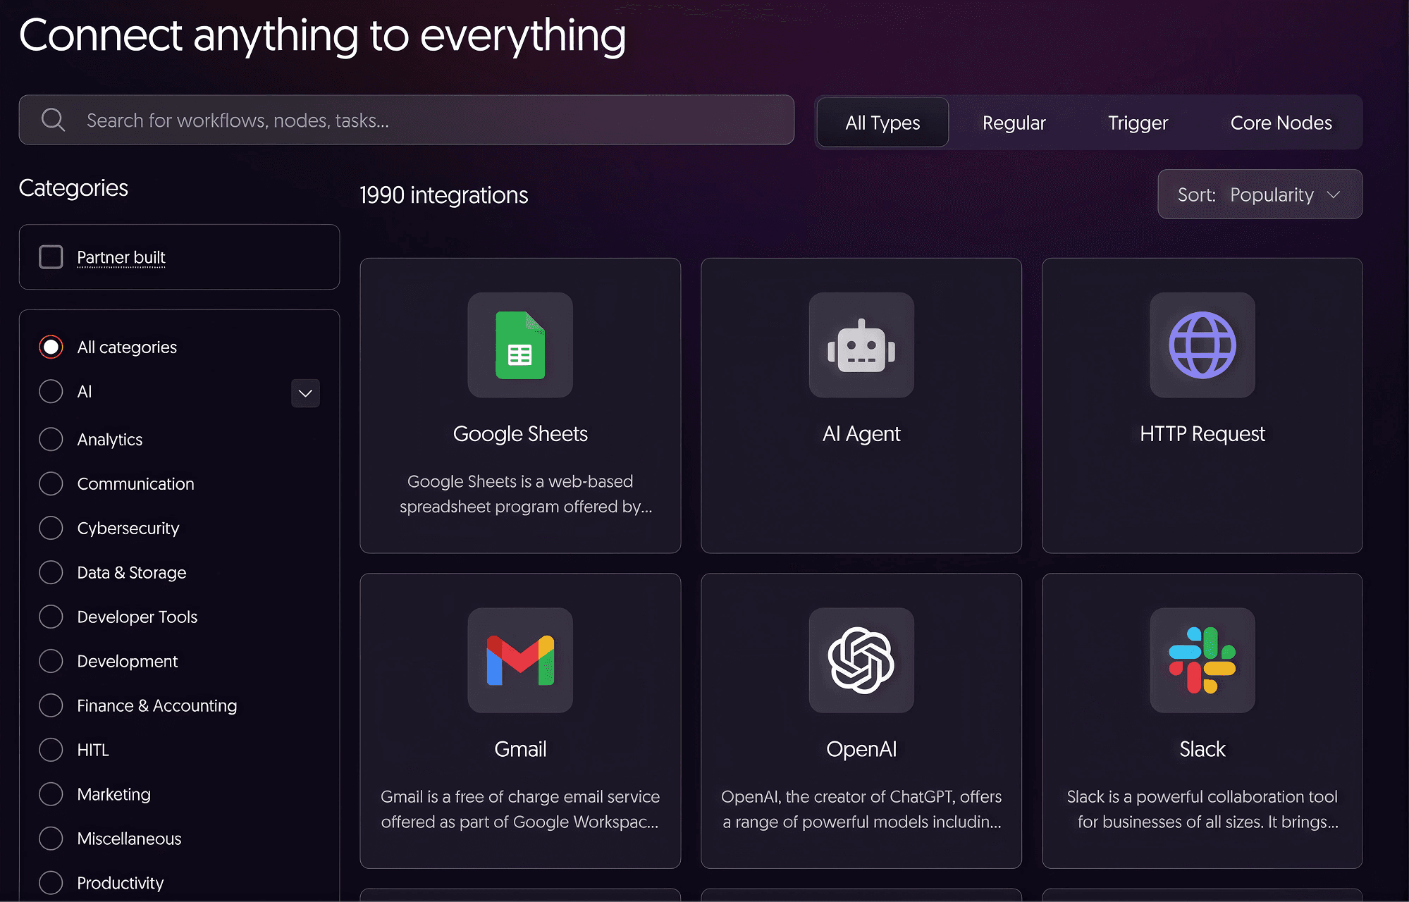Click the Gmail envelope icon
The image size is (1409, 902).
point(520,660)
